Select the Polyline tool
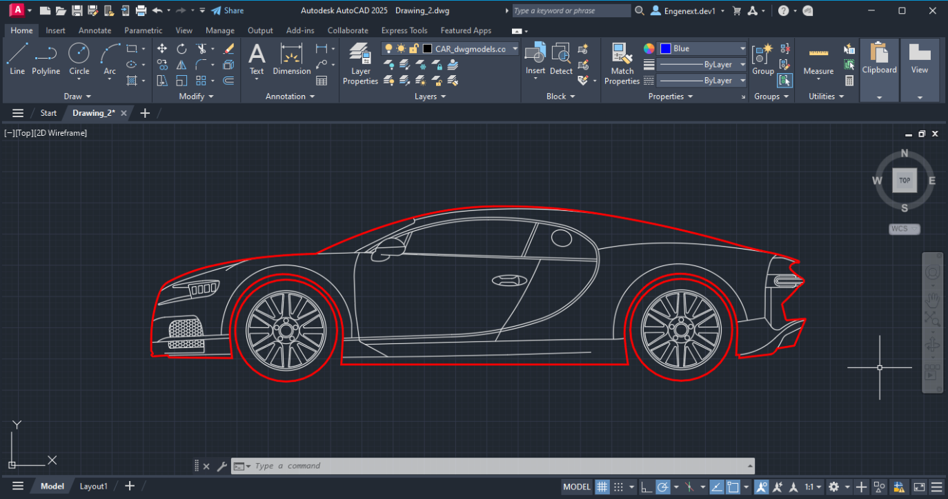Viewport: 948px width, 499px height. 46,59
